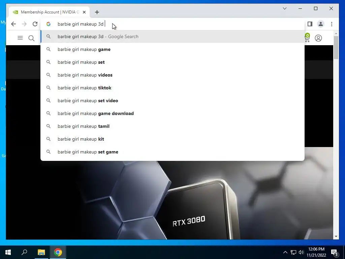Choose suggestion 'barbie girl makeup set video'
The width and height of the screenshot is (345, 259).
[x=172, y=100]
